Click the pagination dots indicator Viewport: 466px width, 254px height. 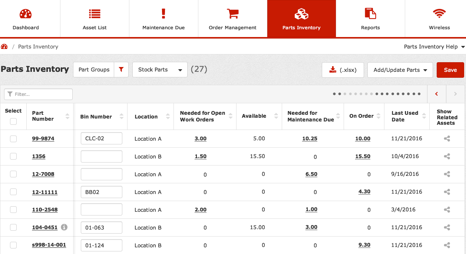tap(376, 94)
